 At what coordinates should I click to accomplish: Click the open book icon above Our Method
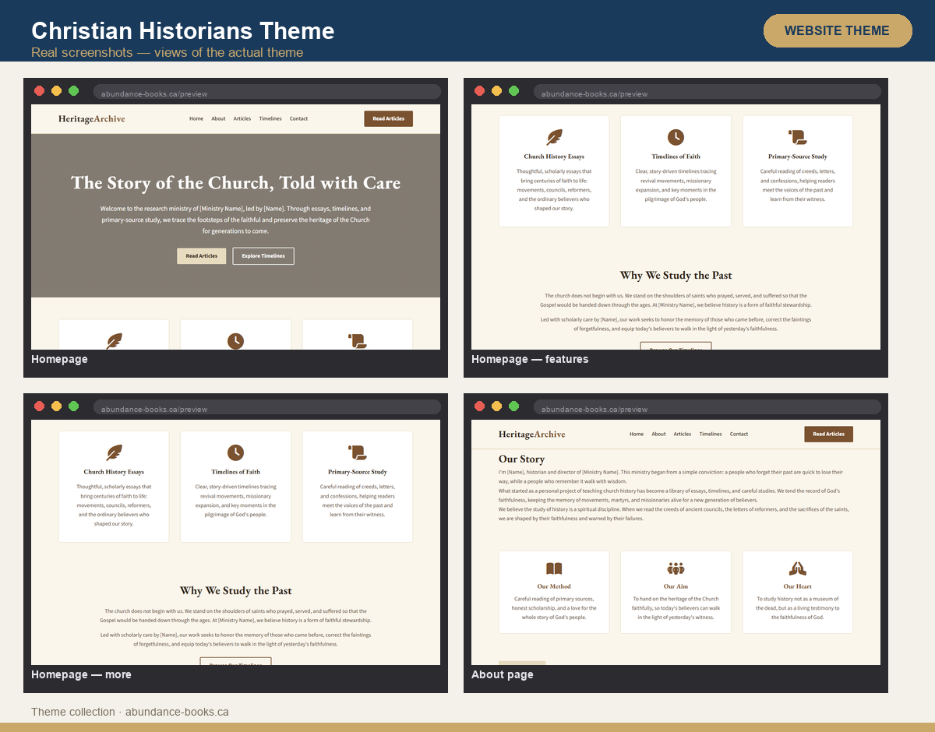[554, 568]
